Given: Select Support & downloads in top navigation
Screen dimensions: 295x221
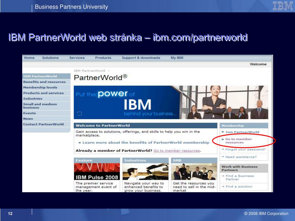Looking at the screenshot, I should 141,58.
